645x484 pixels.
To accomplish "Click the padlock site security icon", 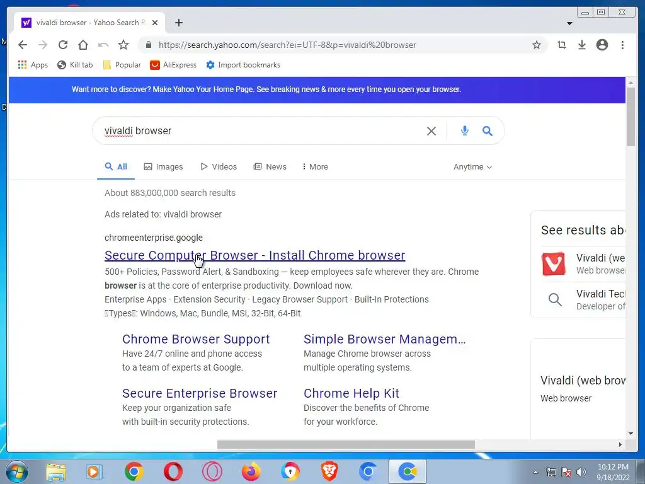I will 149,45.
